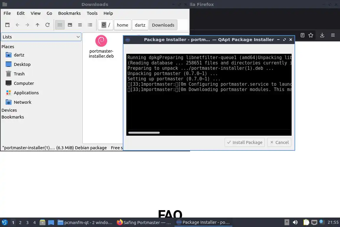Activate the pcmanfm-qt taskbar entry

pyautogui.click(x=85, y=223)
